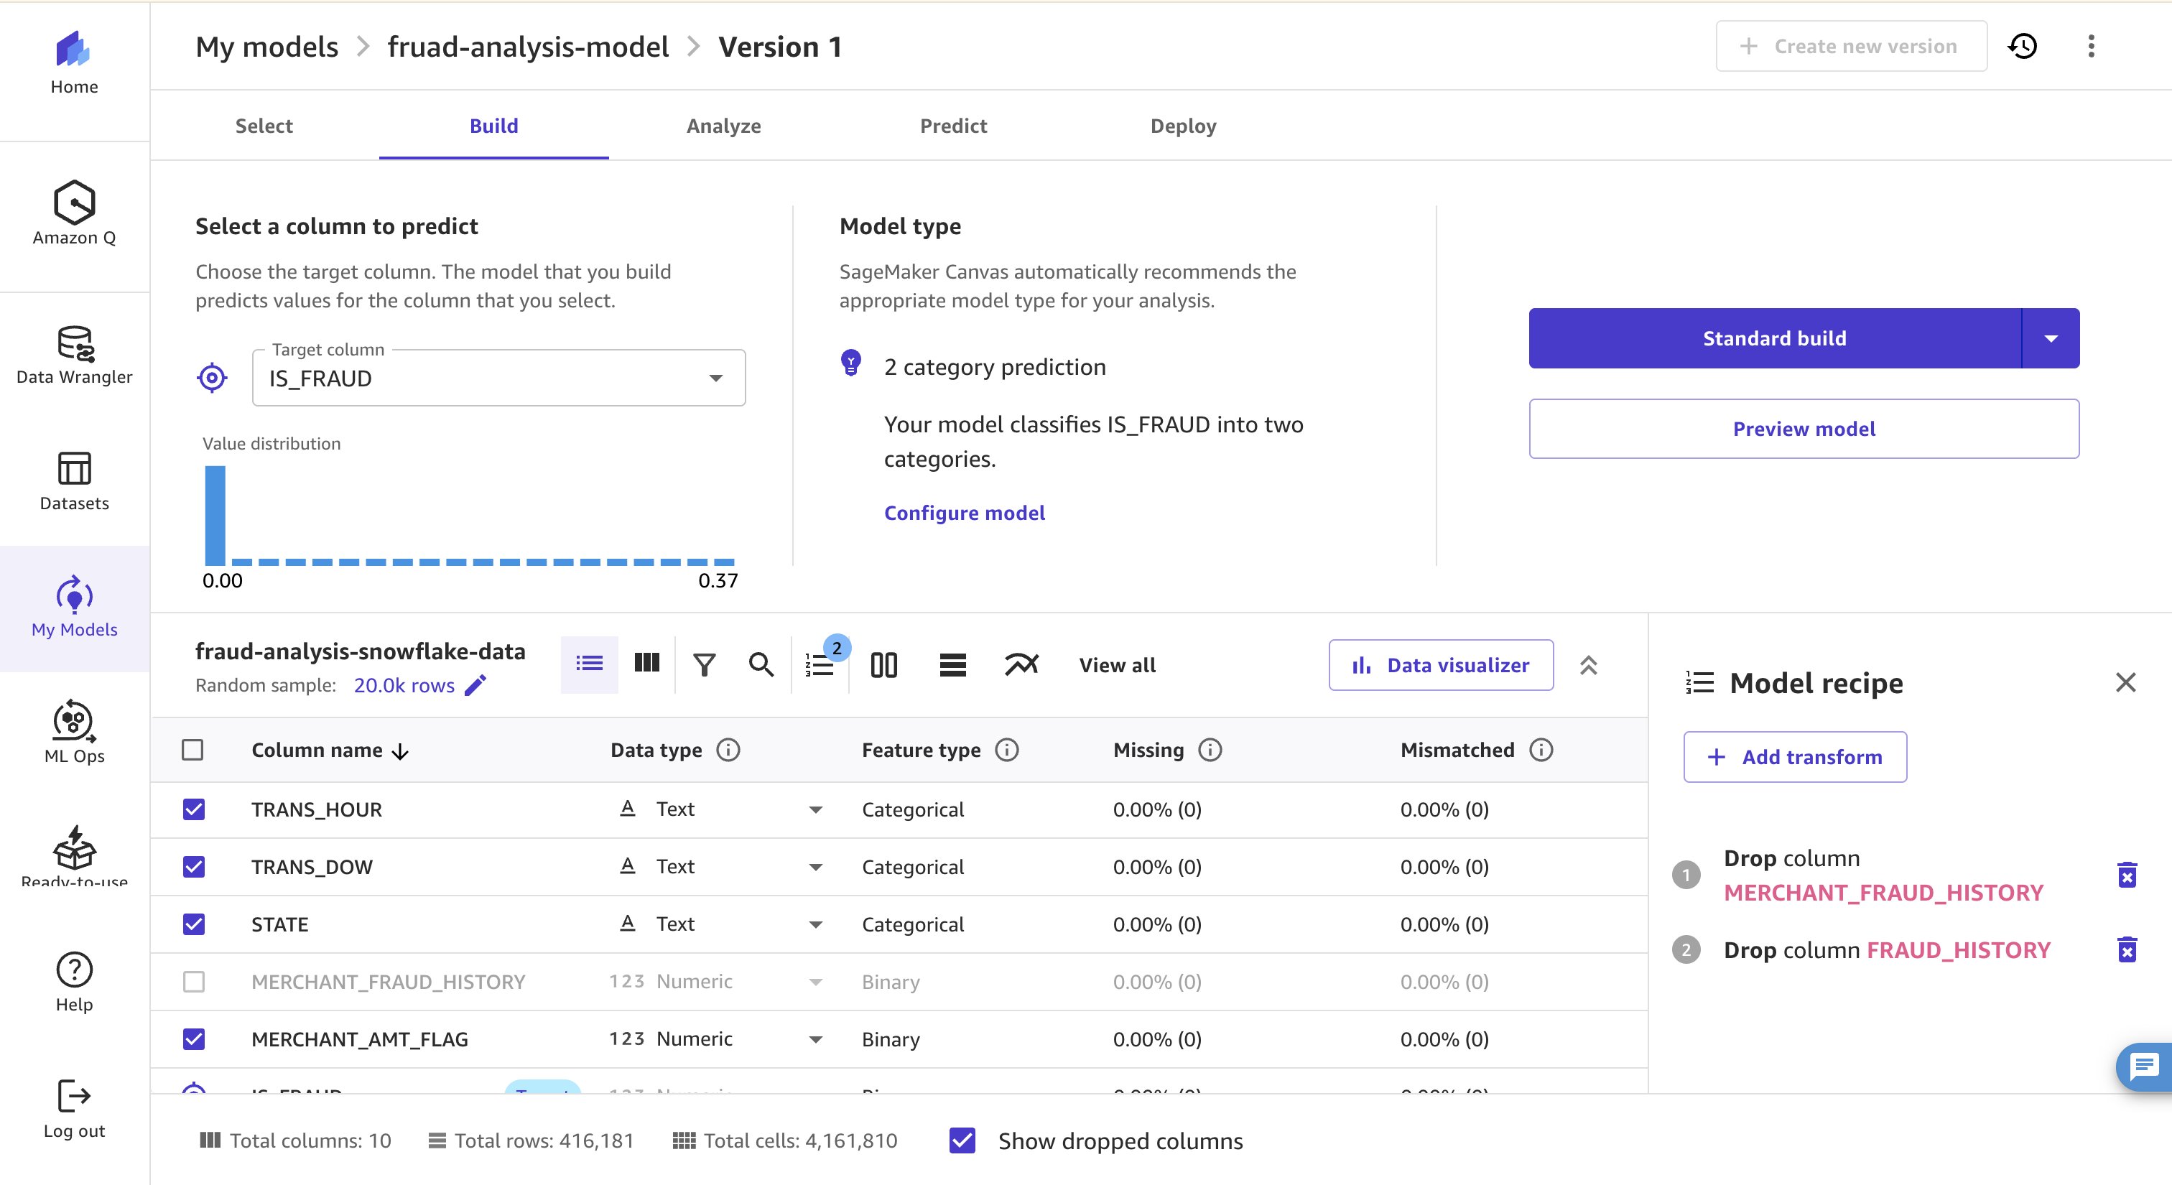Open the chat feedback bubble
Image resolution: width=2172 pixels, height=1185 pixels.
point(2145,1067)
